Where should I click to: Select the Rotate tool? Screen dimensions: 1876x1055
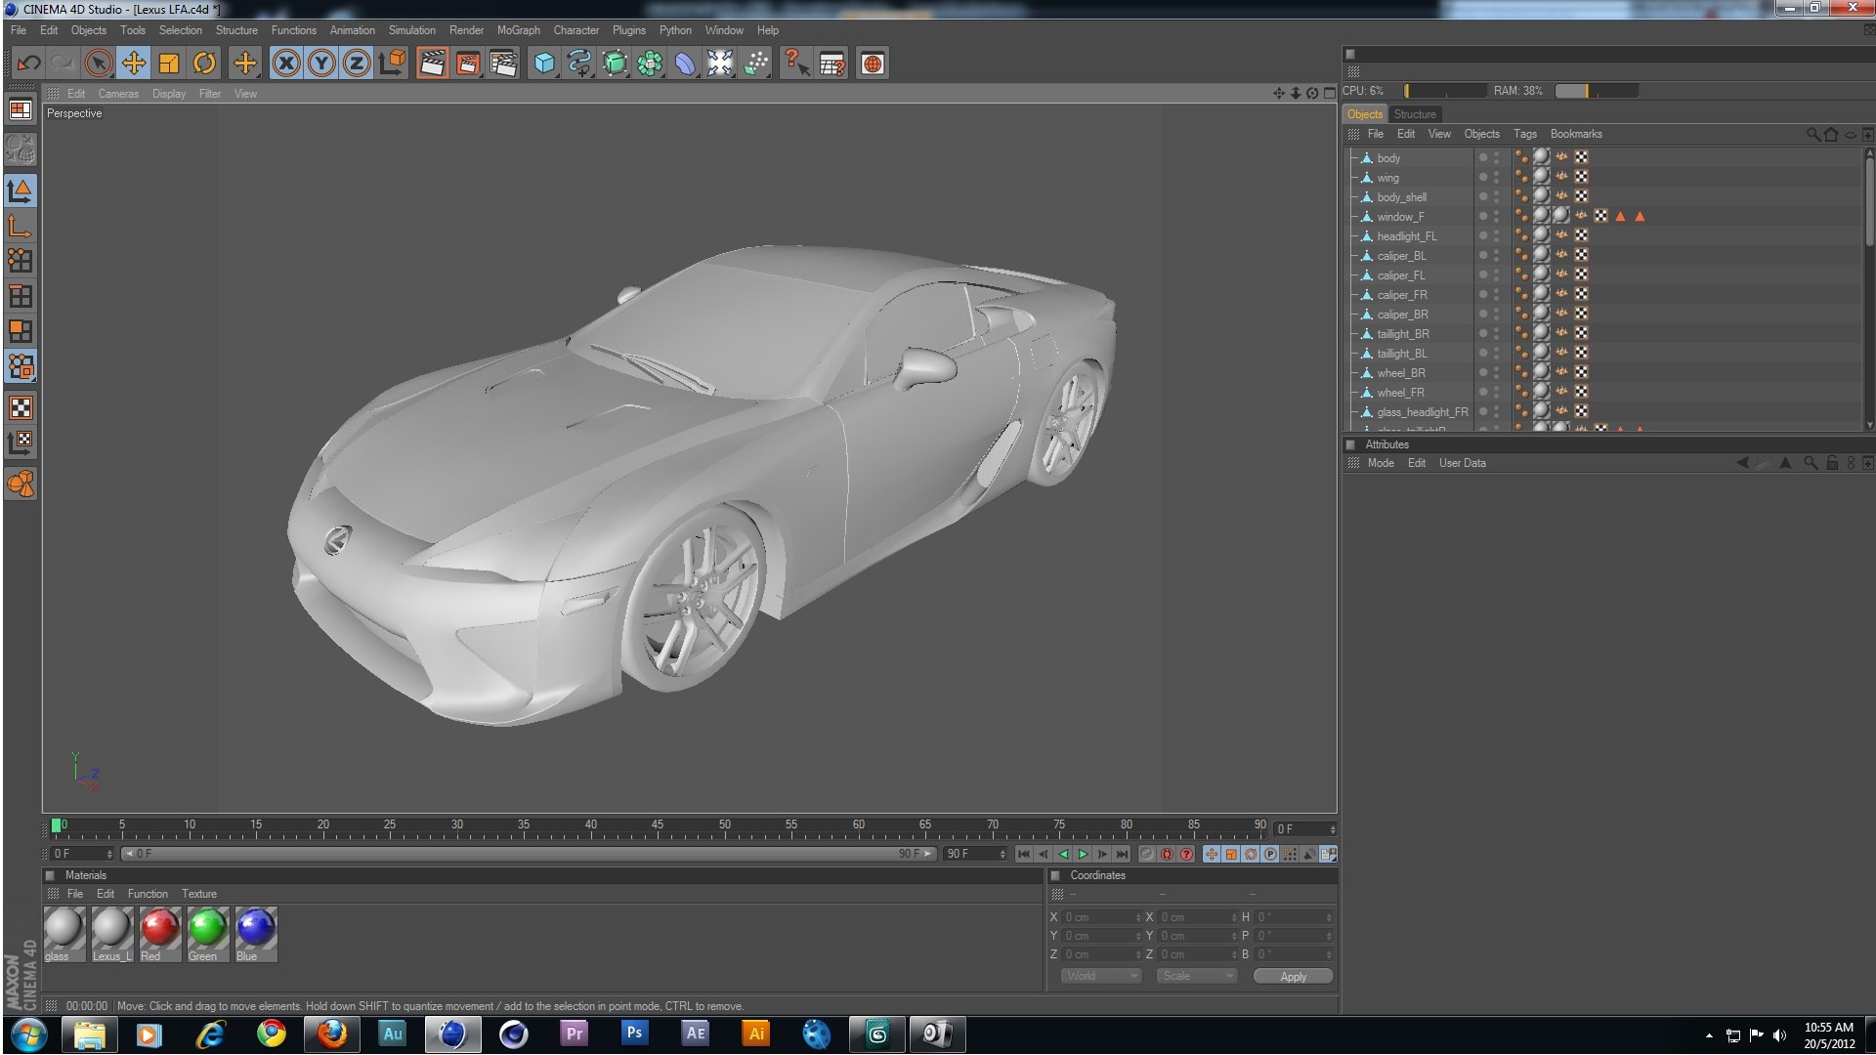pyautogui.click(x=204, y=63)
